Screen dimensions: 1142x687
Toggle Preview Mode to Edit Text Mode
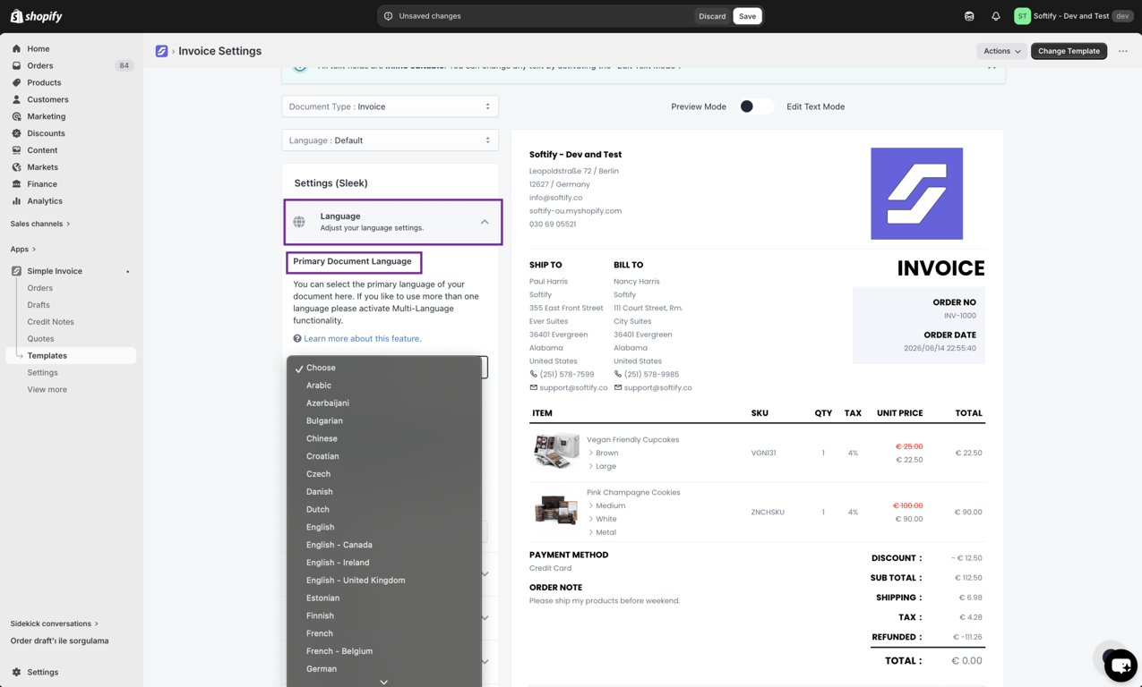pyautogui.click(x=756, y=106)
